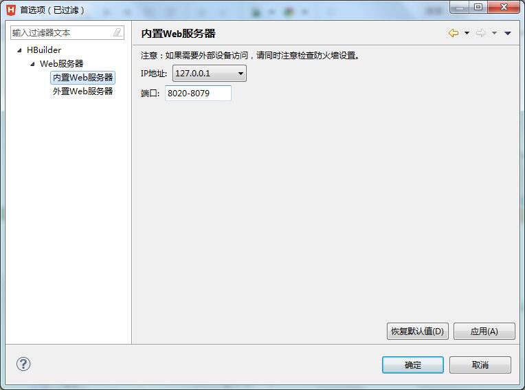Click the help question mark icon
Viewport: 525px width, 390px height.
[x=23, y=364]
